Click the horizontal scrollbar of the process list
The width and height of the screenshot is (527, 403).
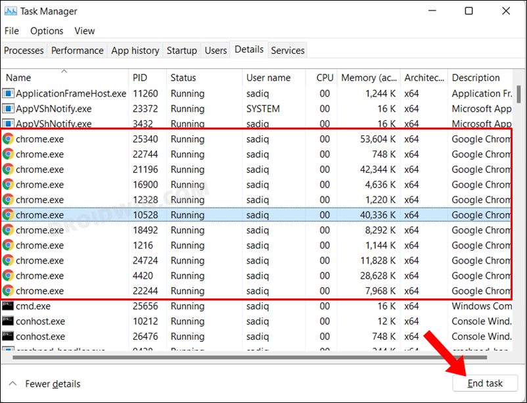point(250,357)
